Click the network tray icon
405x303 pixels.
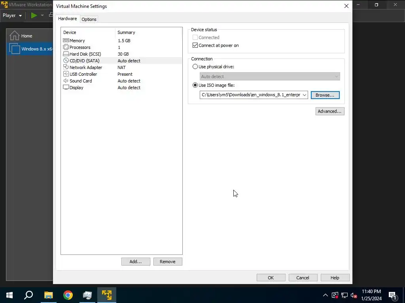[344, 295]
